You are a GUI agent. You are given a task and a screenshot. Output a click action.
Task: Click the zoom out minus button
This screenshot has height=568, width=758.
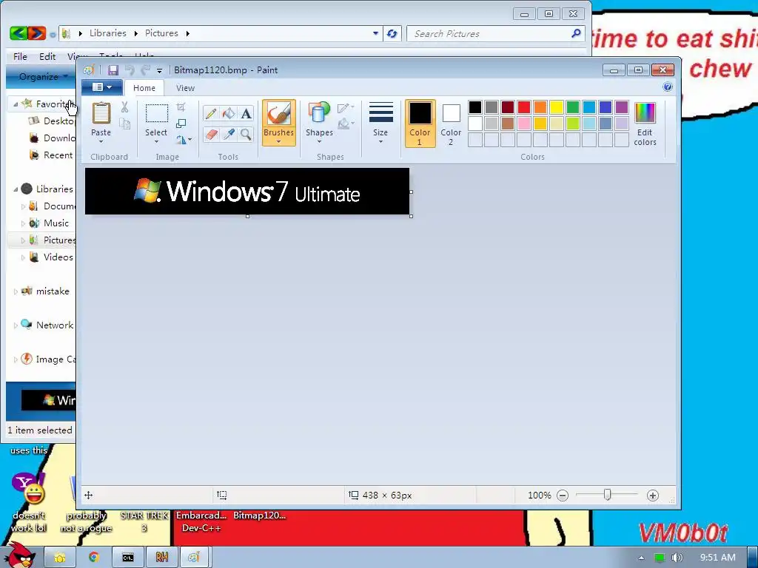point(563,495)
